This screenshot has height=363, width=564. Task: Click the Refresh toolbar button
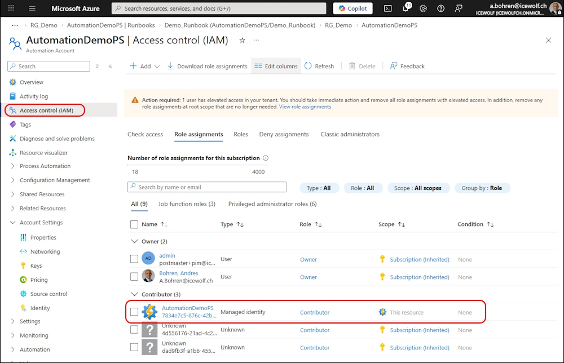(319, 66)
